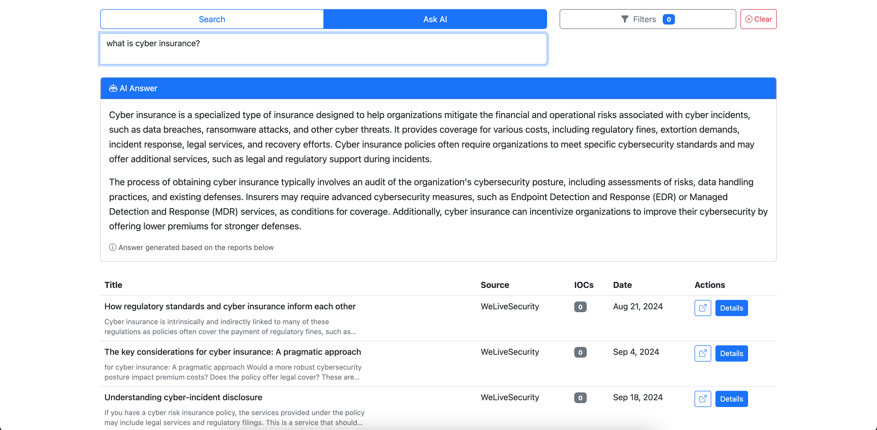This screenshot has width=877, height=430.
Task: Click the red X icon in Clear button
Action: tap(749, 19)
